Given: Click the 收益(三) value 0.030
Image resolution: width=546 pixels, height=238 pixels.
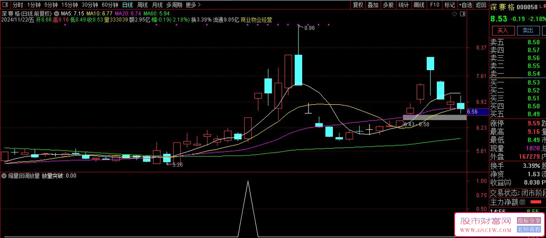Looking at the screenshot, I should (x=531, y=182).
